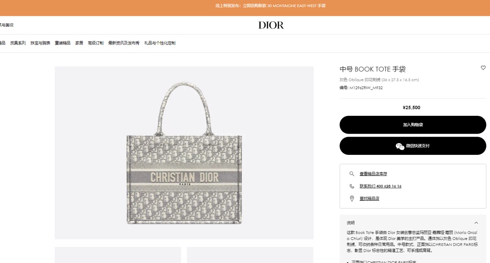Image resolution: width=490 pixels, height=263 pixels.
Task: Click the 微信快速支付 button
Action: (x=413, y=146)
